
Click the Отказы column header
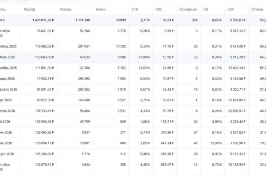pyautogui.click(x=257, y=9)
